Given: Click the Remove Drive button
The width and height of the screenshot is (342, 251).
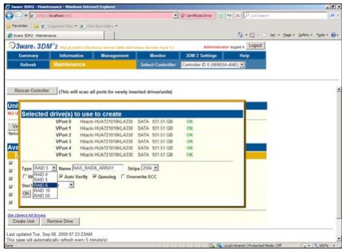Looking at the screenshot, I should click(x=60, y=222).
